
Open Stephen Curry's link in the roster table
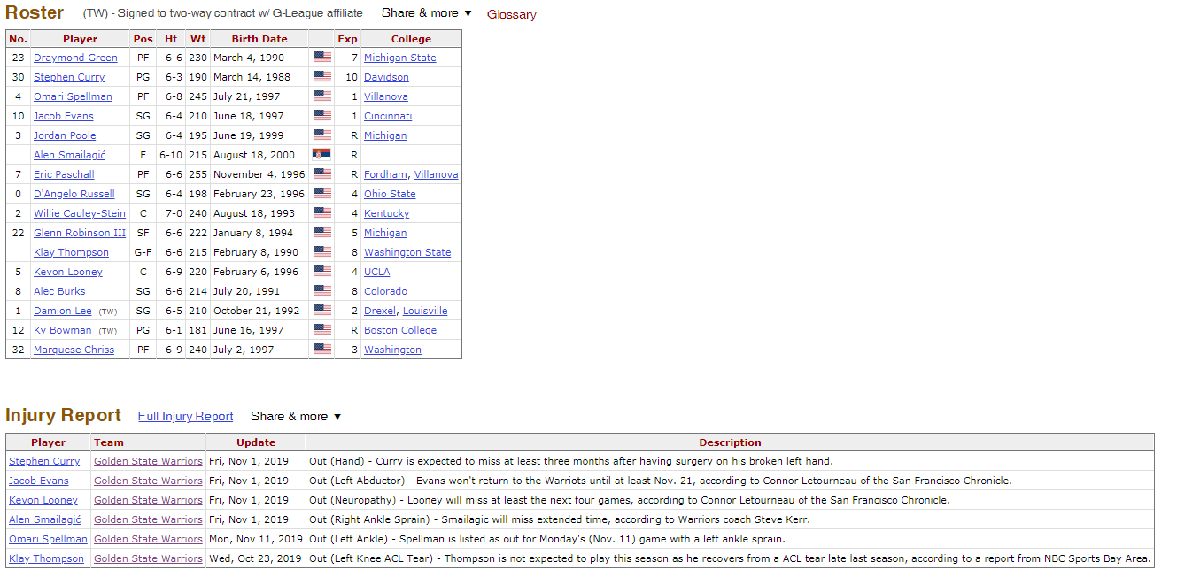point(69,77)
